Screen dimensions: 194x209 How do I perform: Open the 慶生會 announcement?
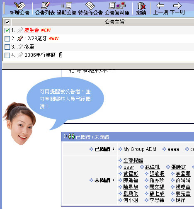tap(32, 30)
